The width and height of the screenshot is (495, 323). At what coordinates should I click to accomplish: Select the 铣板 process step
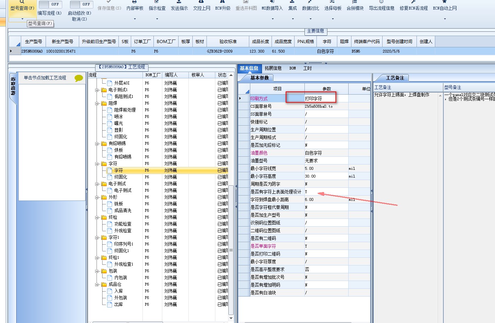pyautogui.click(x=118, y=204)
